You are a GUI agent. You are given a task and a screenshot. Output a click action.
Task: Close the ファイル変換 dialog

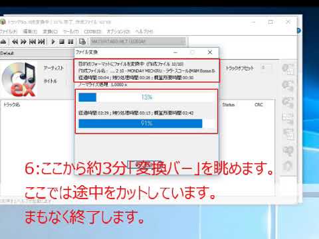point(210,52)
